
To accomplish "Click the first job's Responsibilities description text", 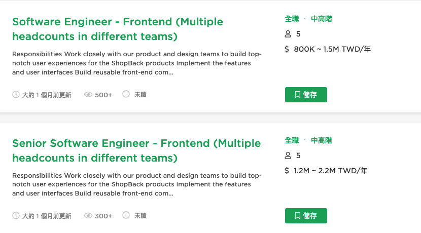I will point(136,63).
